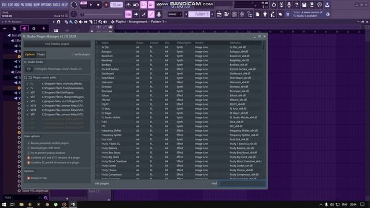Open the plugin picker plug icon
The width and height of the screenshot is (370, 208).
pyautogui.click(x=265, y=14)
